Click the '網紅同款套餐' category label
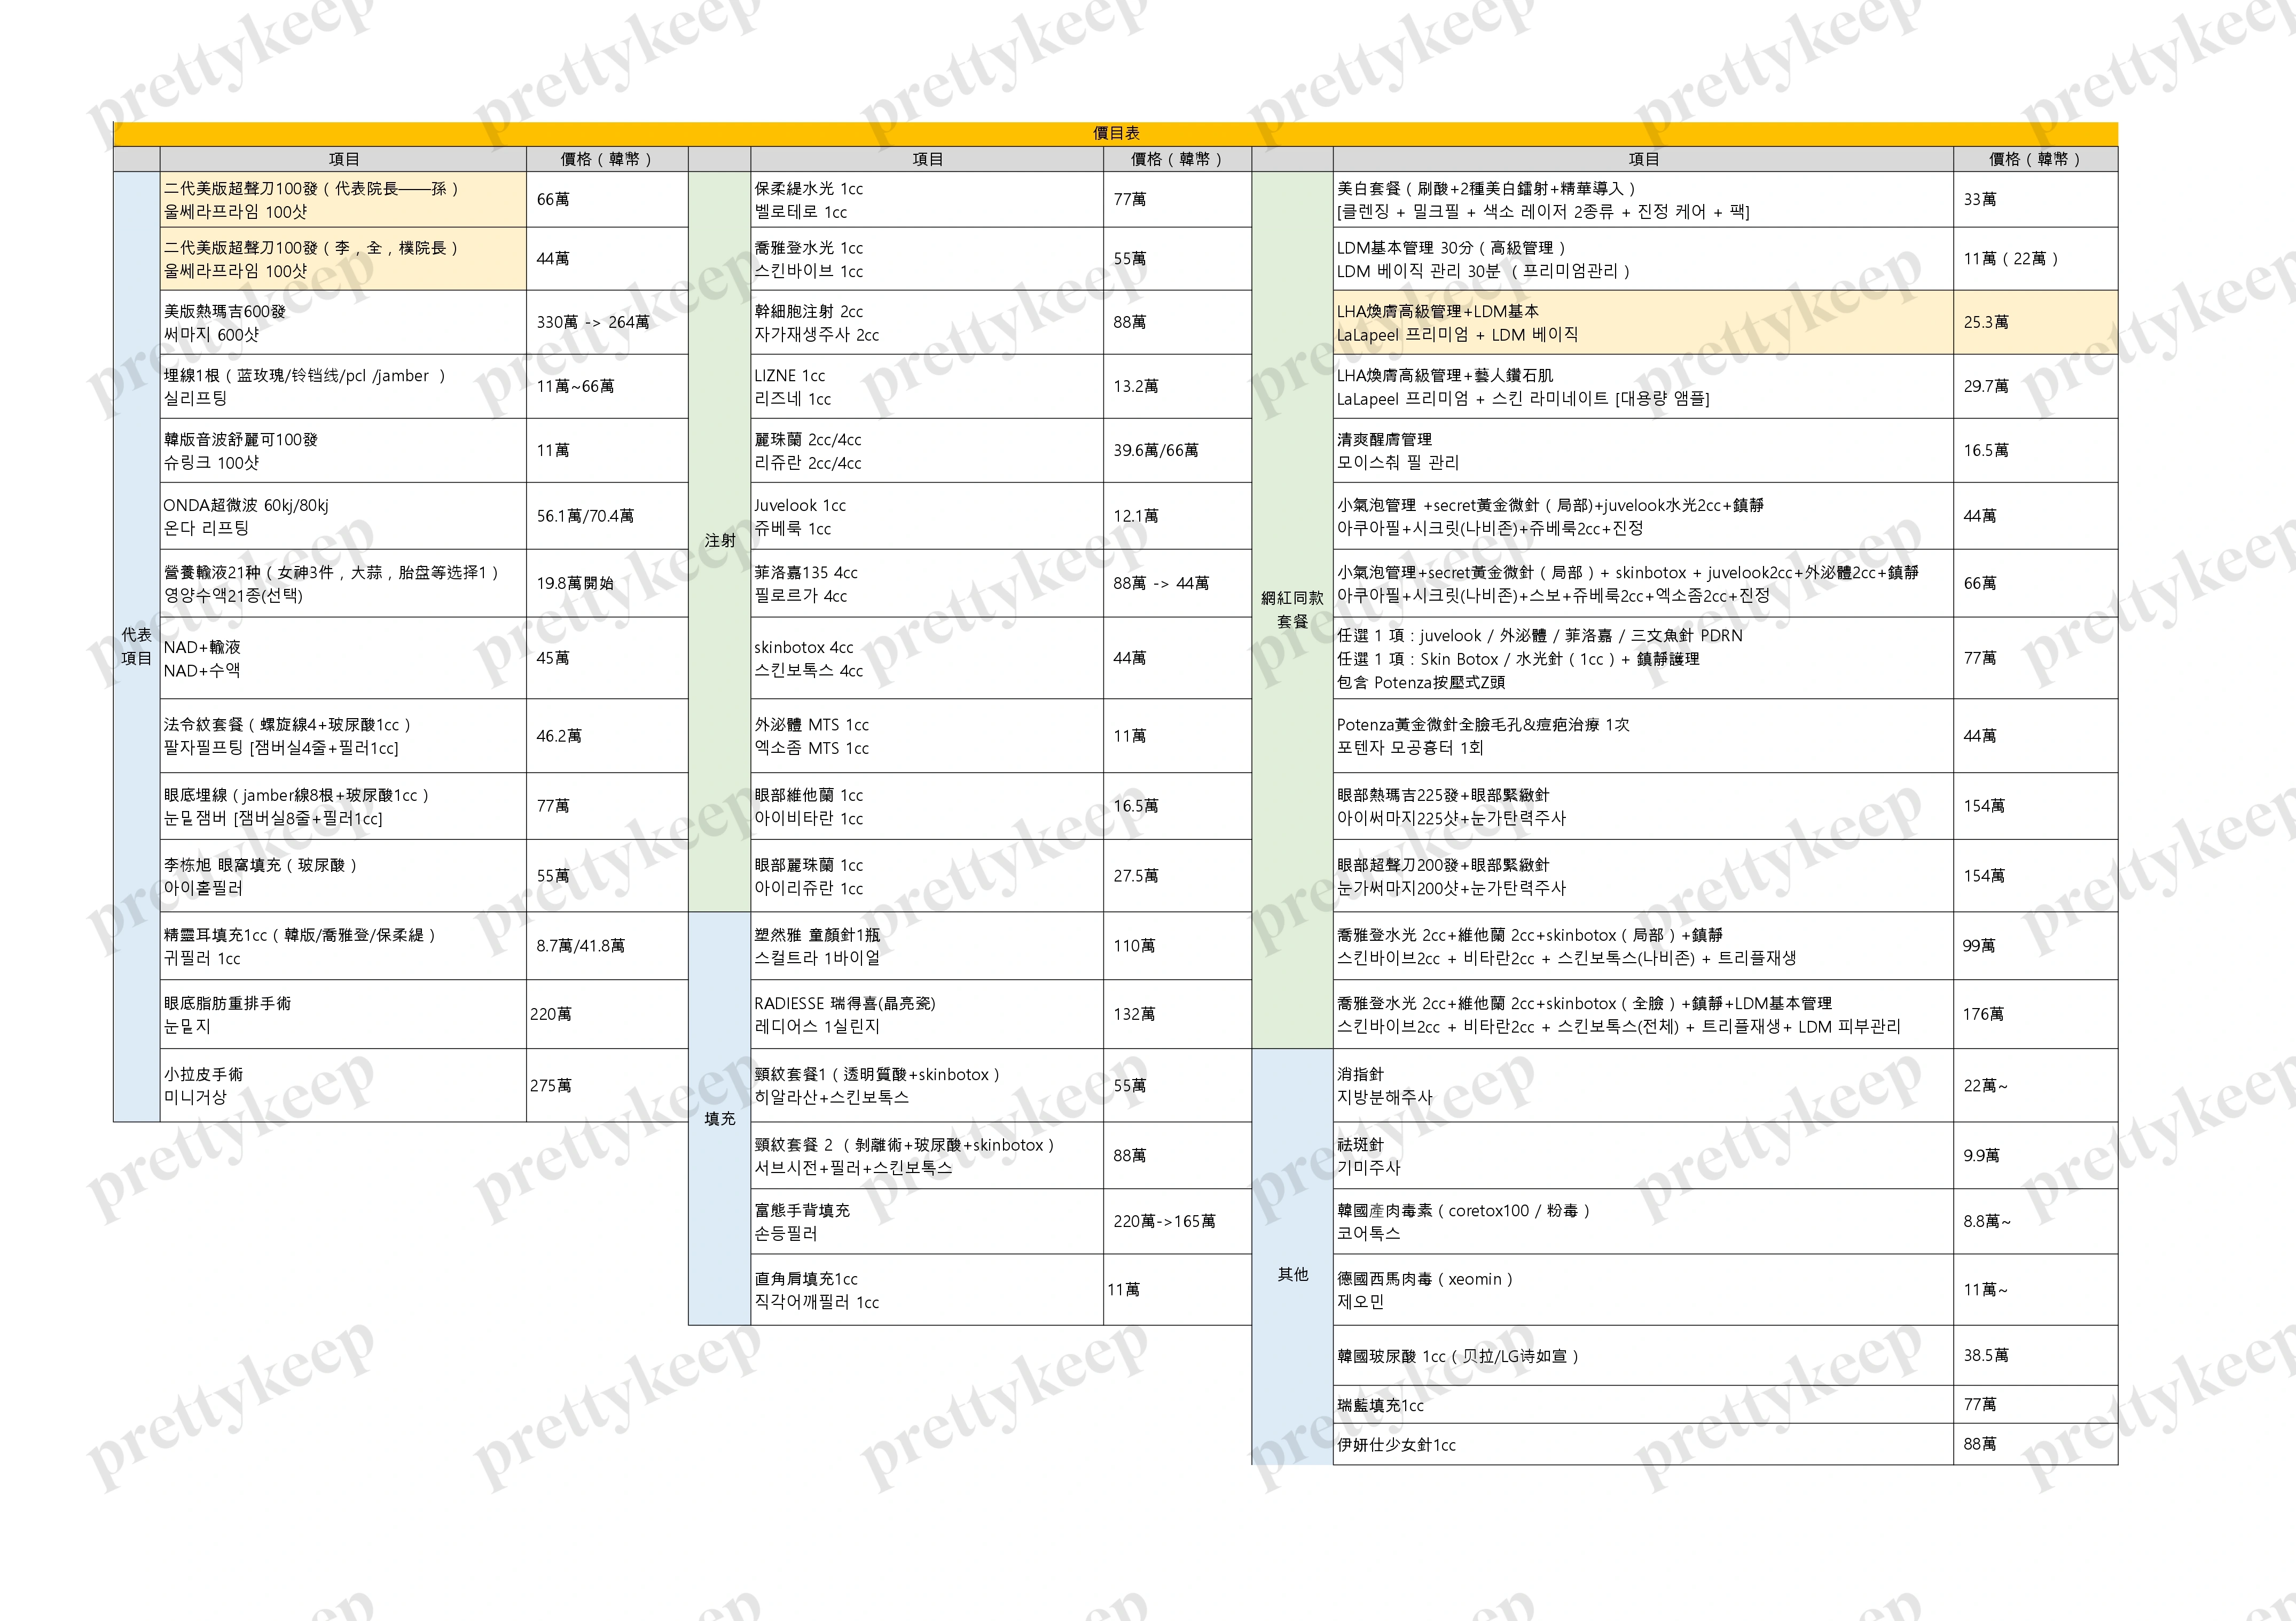This screenshot has width=2296, height=1621. [1292, 609]
